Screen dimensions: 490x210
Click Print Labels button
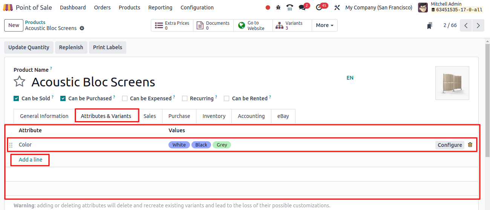(107, 47)
